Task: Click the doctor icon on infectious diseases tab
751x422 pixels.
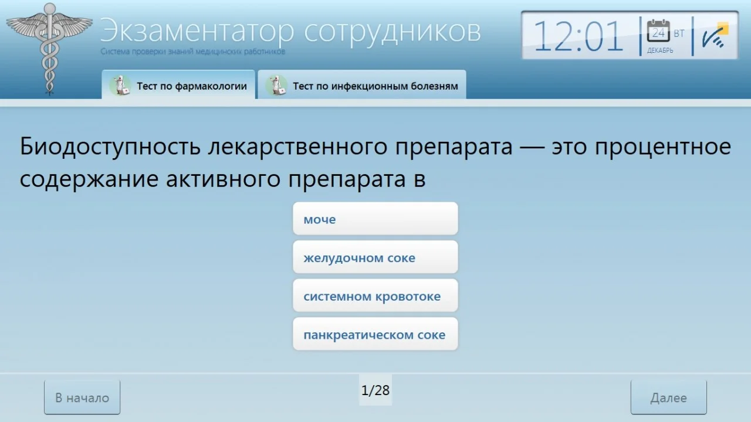Action: [x=276, y=86]
